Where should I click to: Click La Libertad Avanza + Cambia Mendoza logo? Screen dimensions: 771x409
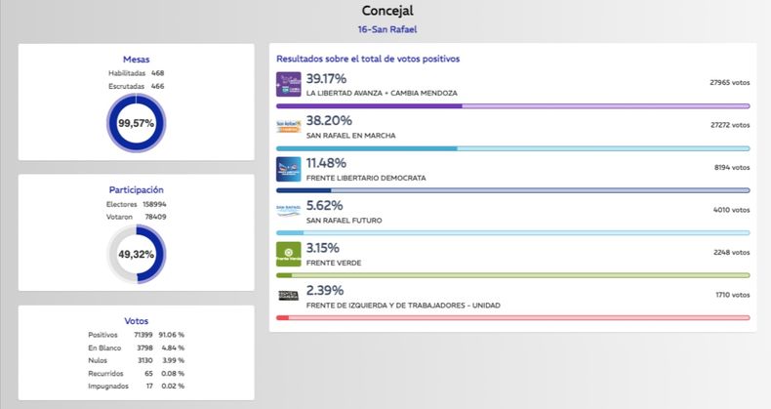(x=289, y=84)
